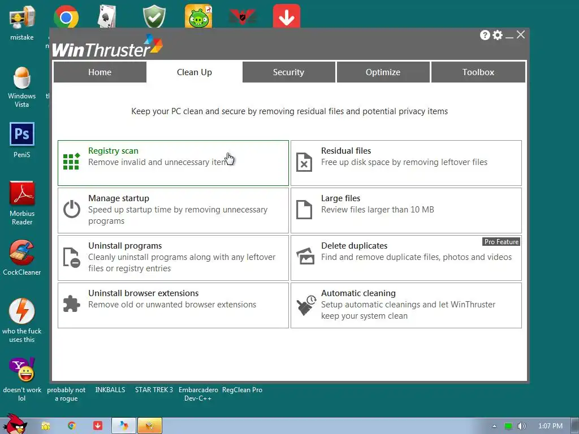This screenshot has width=579, height=434.
Task: Select the red download arrow desktop icon
Action: 287,16
